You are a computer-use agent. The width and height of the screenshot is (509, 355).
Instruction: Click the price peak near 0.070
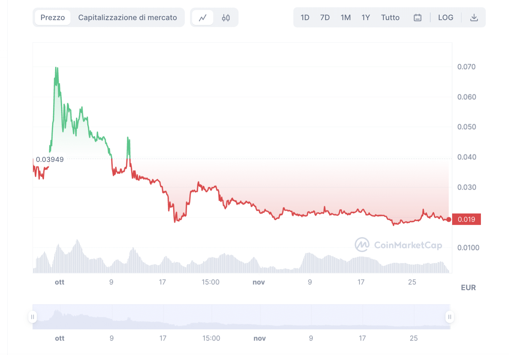[x=57, y=68]
